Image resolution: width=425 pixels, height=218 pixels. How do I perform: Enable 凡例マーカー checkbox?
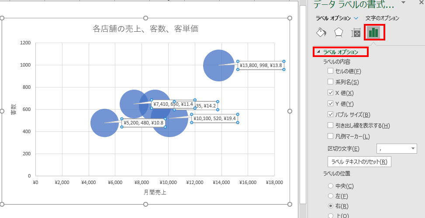click(330, 136)
